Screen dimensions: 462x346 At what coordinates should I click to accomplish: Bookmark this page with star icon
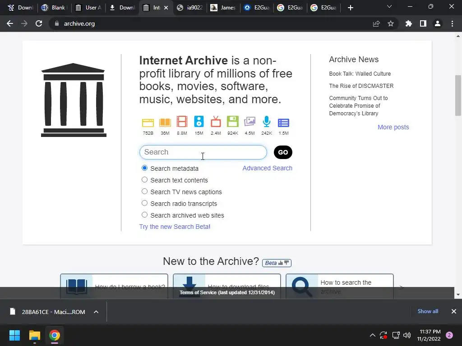pyautogui.click(x=391, y=23)
